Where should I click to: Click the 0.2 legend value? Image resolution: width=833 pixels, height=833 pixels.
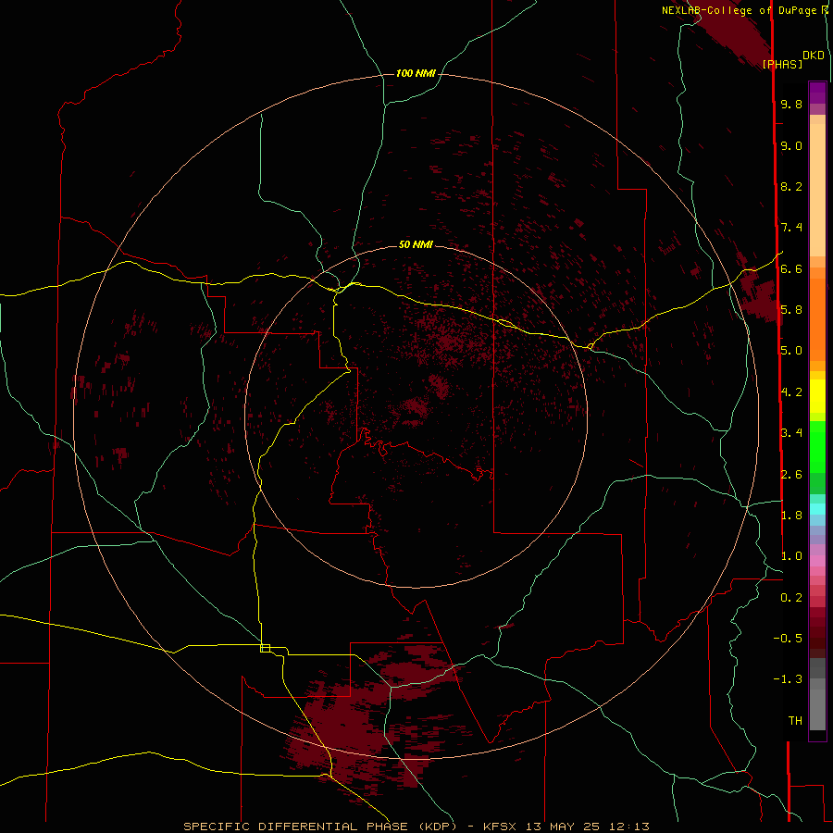coord(791,598)
